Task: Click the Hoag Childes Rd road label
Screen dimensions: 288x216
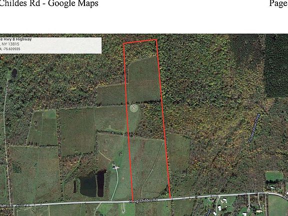Action: [x=143, y=200]
